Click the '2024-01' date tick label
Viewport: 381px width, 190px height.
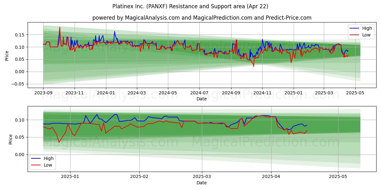coord(105,93)
